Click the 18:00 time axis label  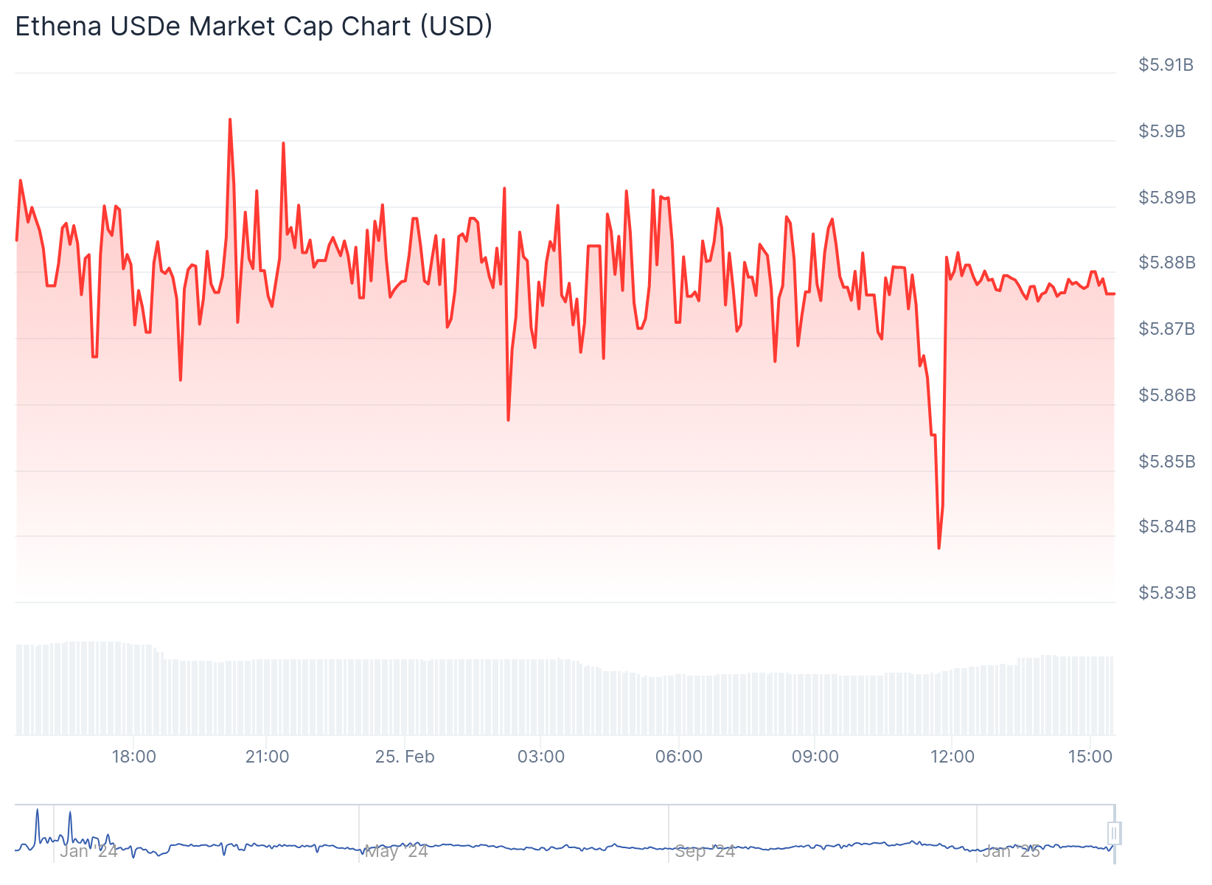133,757
